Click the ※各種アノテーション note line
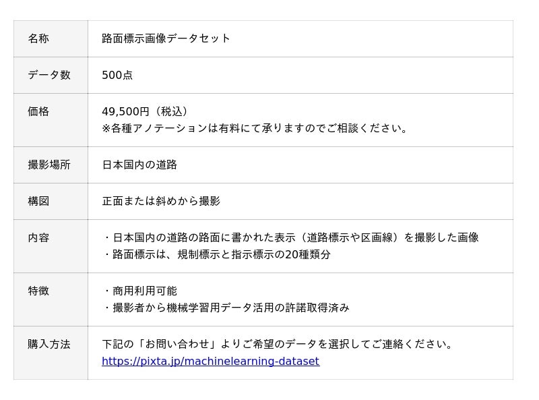This screenshot has height=400, width=539. [x=257, y=129]
